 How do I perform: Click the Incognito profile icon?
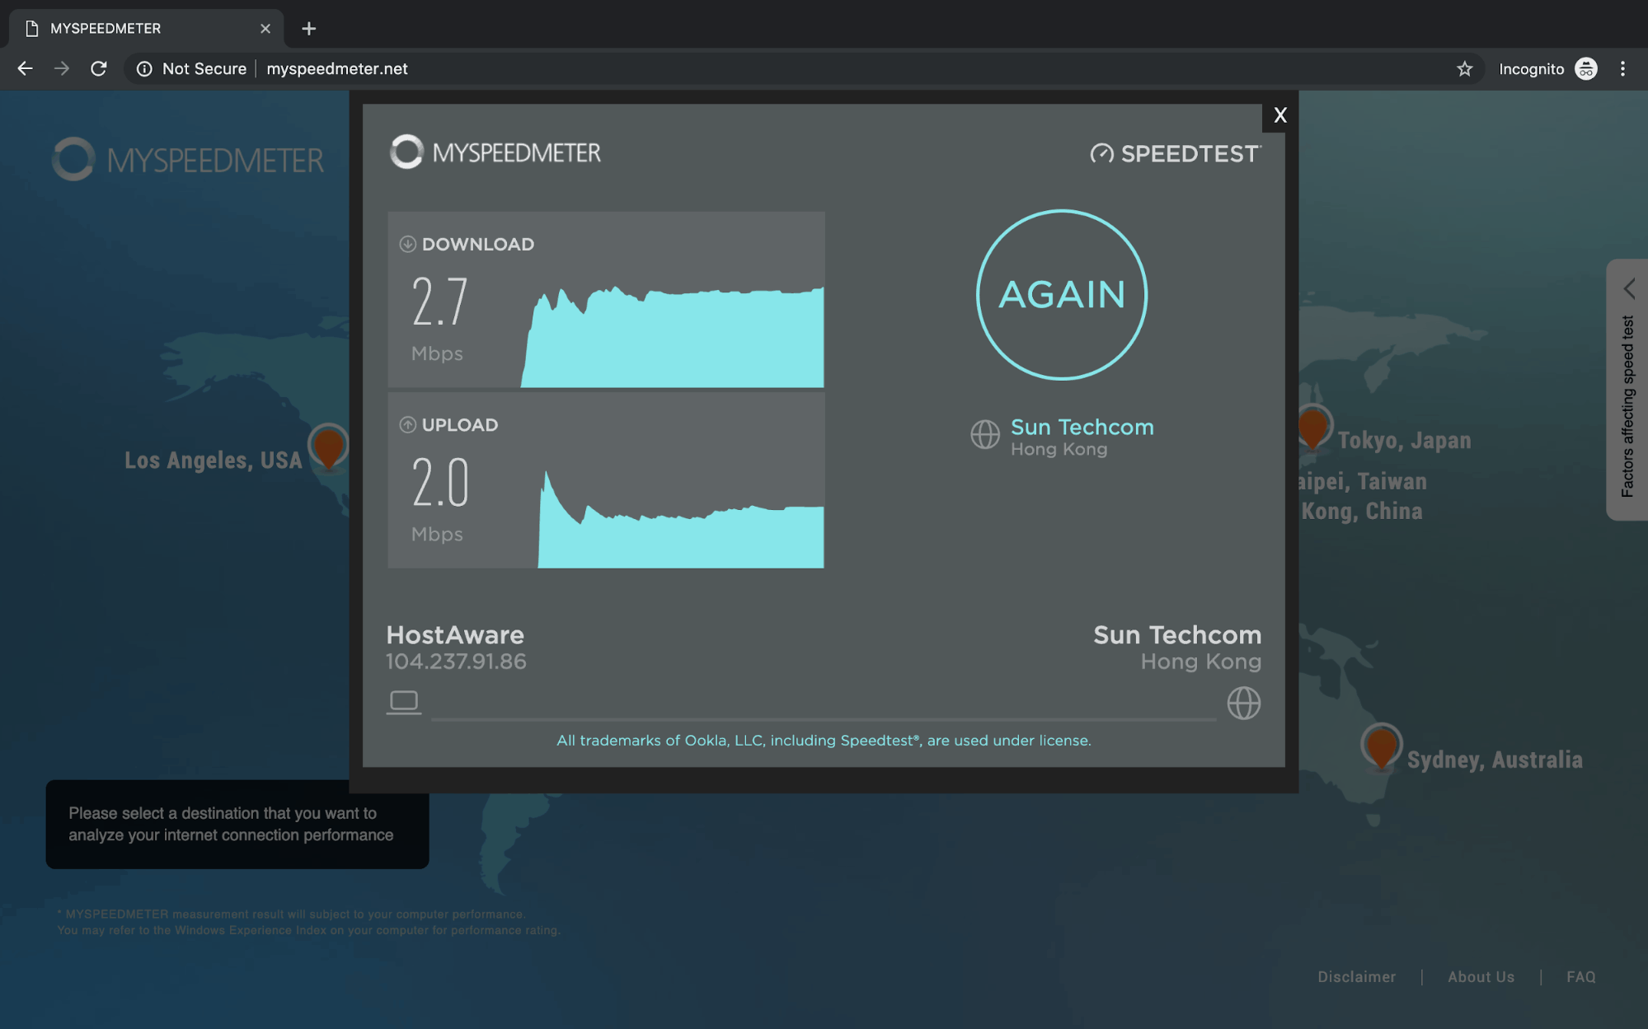point(1586,68)
